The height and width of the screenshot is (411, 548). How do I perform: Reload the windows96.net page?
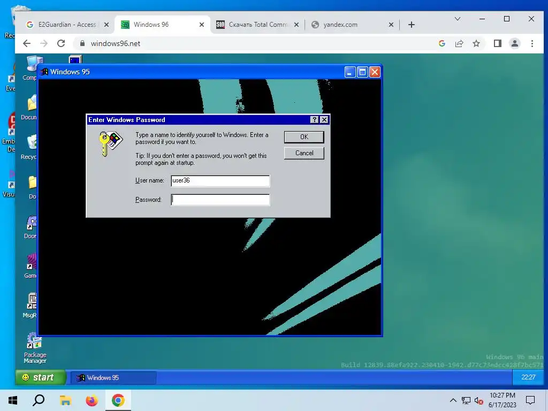pos(61,43)
